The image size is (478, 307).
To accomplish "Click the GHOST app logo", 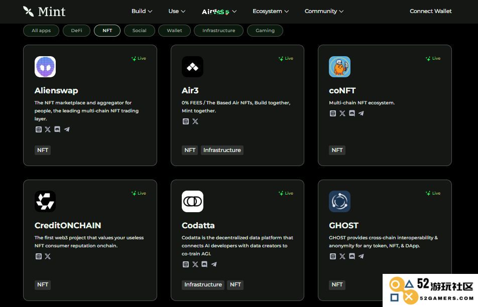I will (x=339, y=201).
